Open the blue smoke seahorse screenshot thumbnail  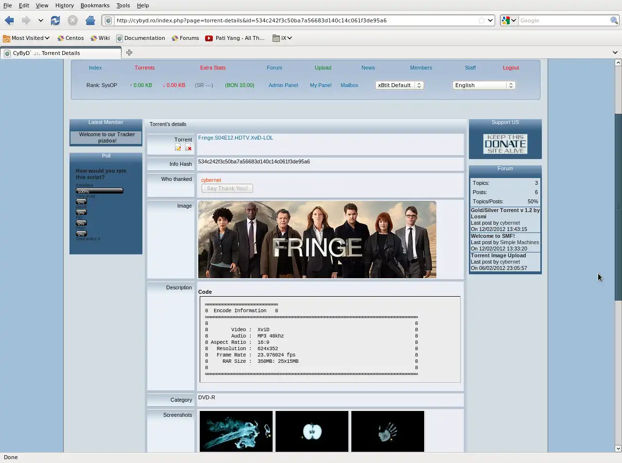coord(236,431)
